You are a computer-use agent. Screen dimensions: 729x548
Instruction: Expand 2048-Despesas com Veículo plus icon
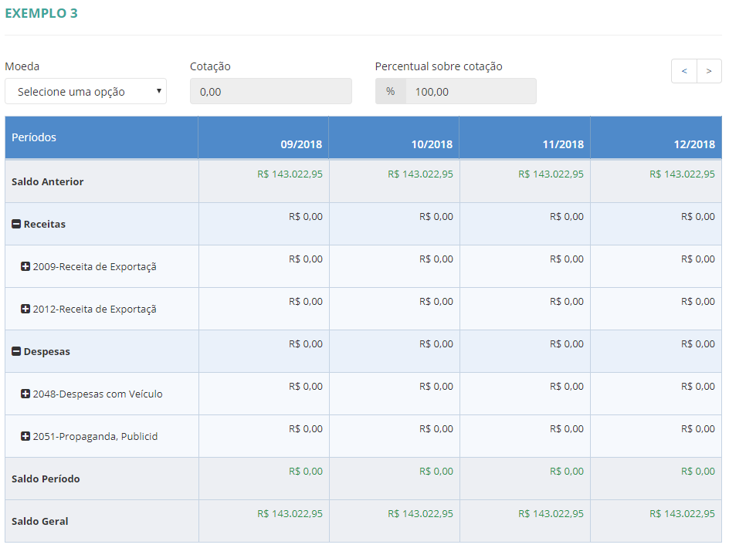(x=25, y=394)
